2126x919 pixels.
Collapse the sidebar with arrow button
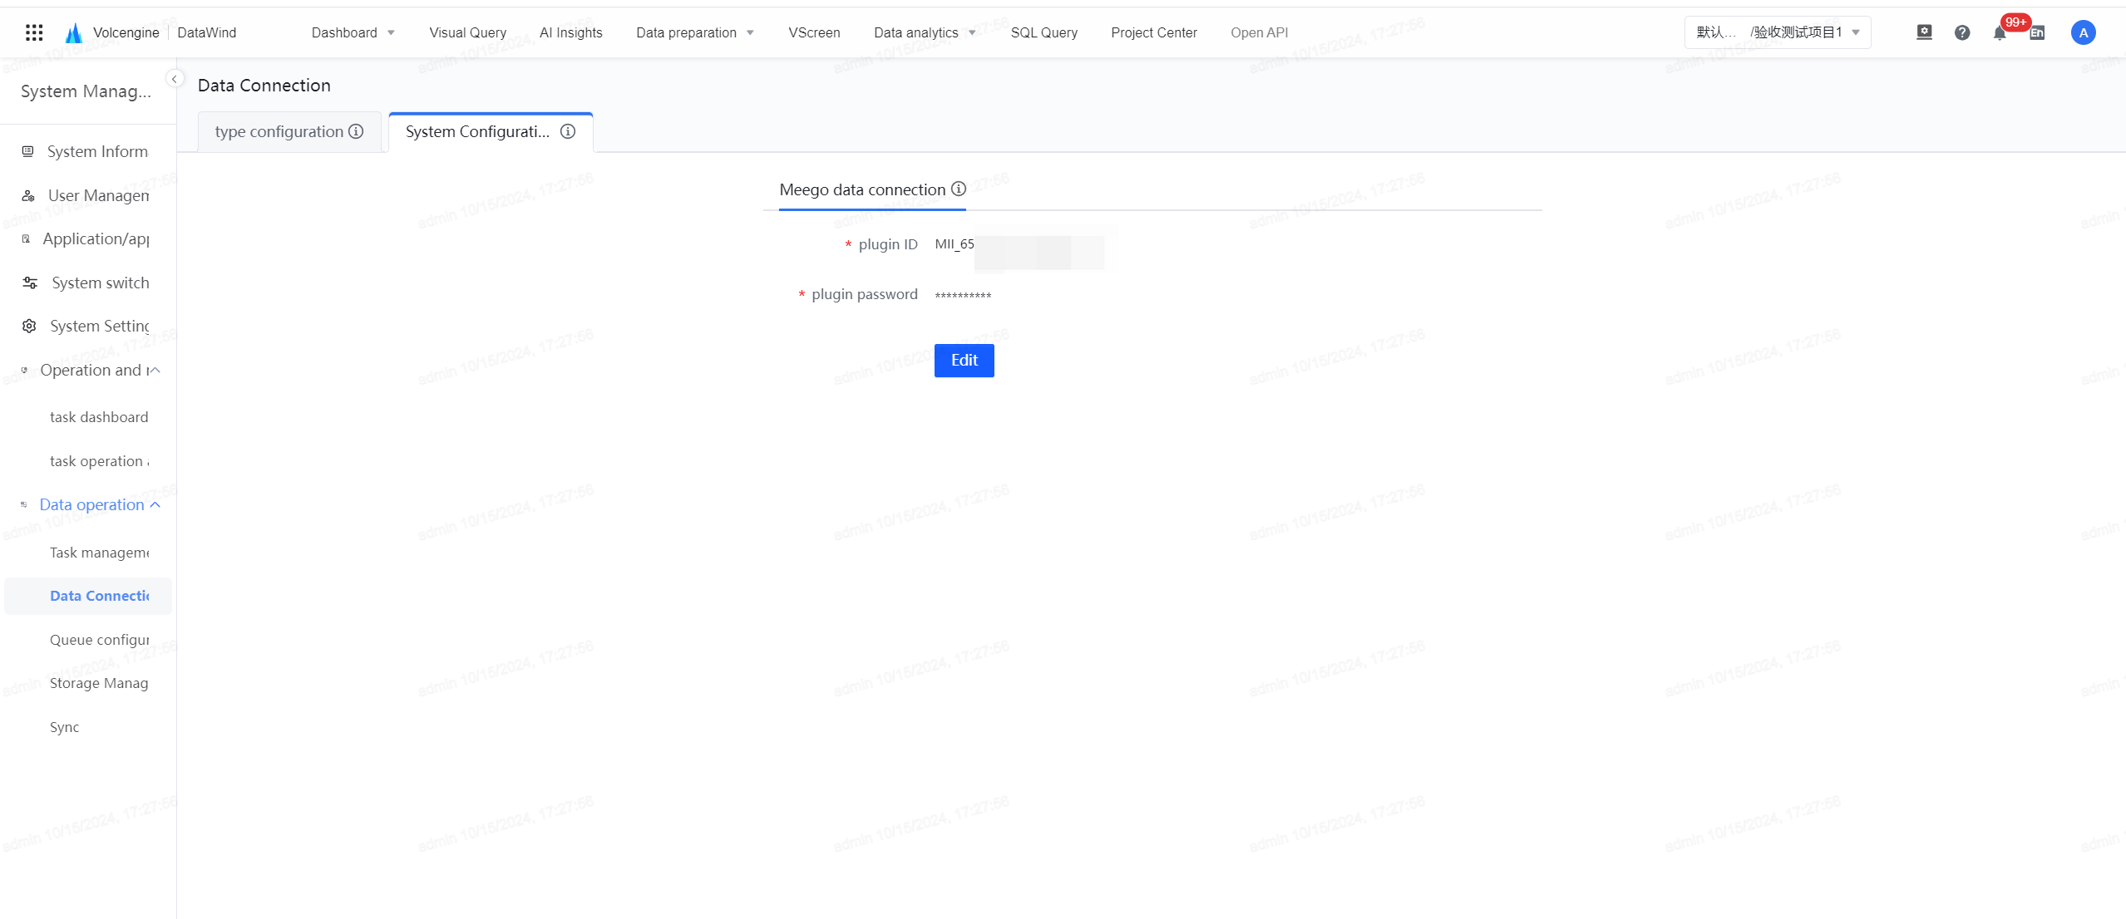point(175,79)
